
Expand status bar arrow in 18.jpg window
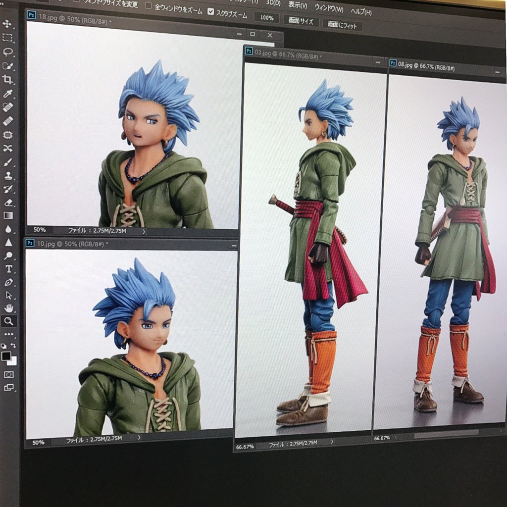144,231
